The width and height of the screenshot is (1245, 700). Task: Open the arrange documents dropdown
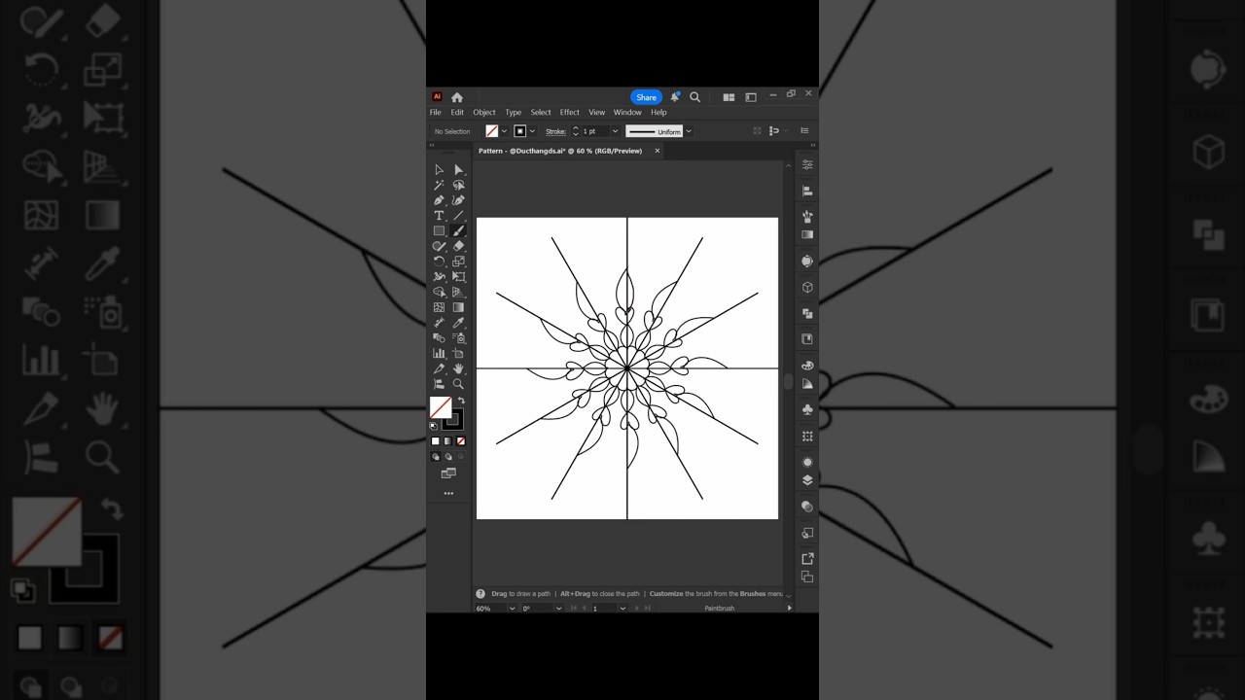tap(729, 97)
